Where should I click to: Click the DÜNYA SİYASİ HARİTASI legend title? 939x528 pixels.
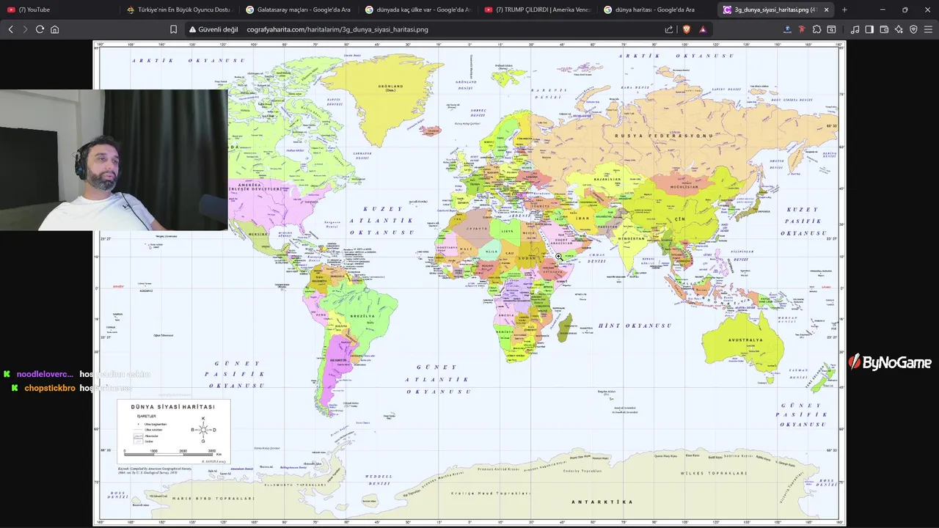(173, 406)
